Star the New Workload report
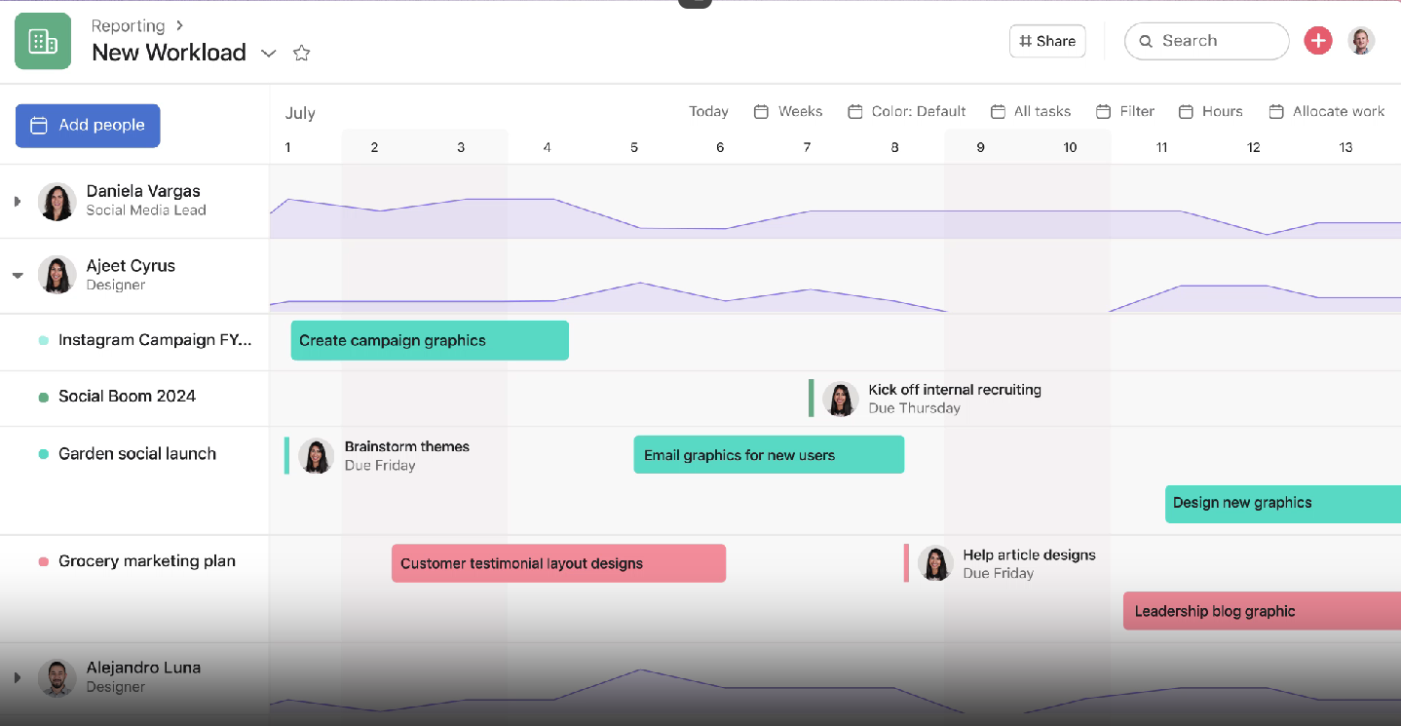The height and width of the screenshot is (726, 1401). coord(301,53)
